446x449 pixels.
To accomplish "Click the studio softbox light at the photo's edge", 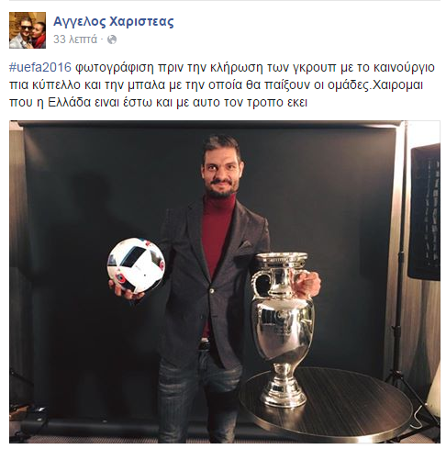I will [425, 211].
